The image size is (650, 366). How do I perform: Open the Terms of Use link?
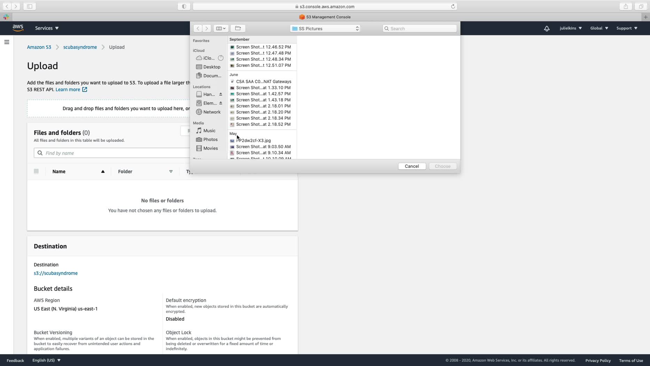pyautogui.click(x=631, y=360)
